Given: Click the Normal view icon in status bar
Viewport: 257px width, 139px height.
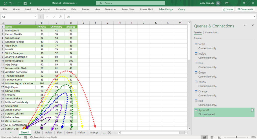Looking at the screenshot, I should (204, 137).
